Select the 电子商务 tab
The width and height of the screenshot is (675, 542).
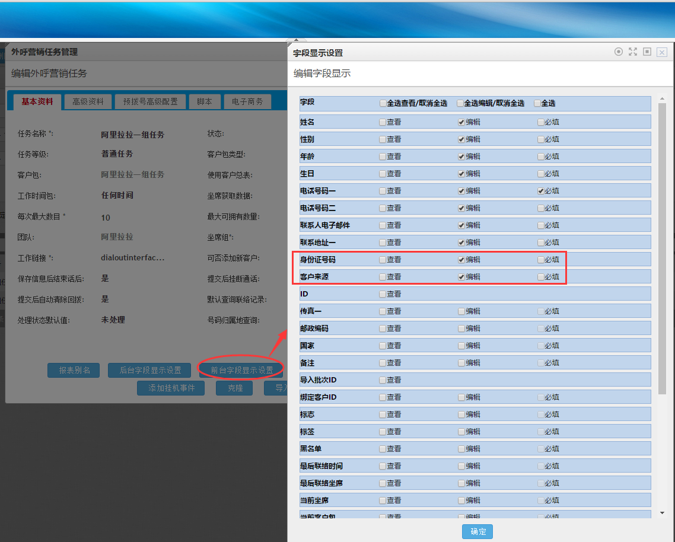247,101
